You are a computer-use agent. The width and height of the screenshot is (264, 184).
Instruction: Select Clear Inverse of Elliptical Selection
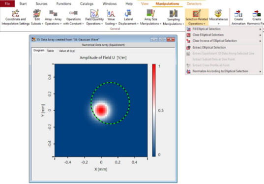tap(224, 41)
